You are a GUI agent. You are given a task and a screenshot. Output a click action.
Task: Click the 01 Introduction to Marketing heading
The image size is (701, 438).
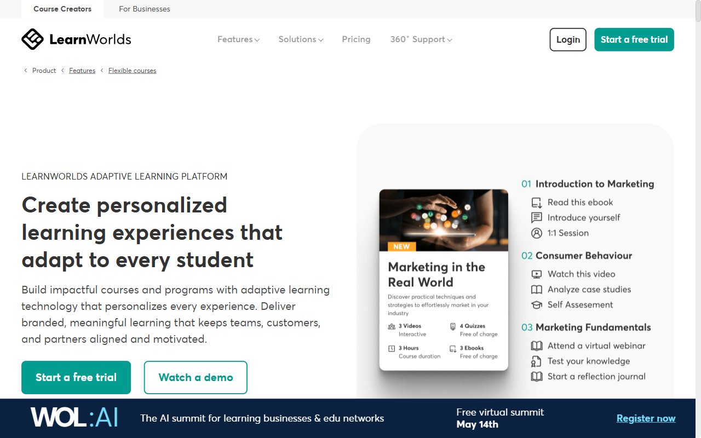(x=588, y=184)
